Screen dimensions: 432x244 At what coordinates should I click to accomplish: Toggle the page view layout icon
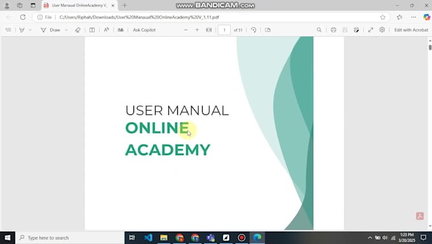(x=92, y=30)
